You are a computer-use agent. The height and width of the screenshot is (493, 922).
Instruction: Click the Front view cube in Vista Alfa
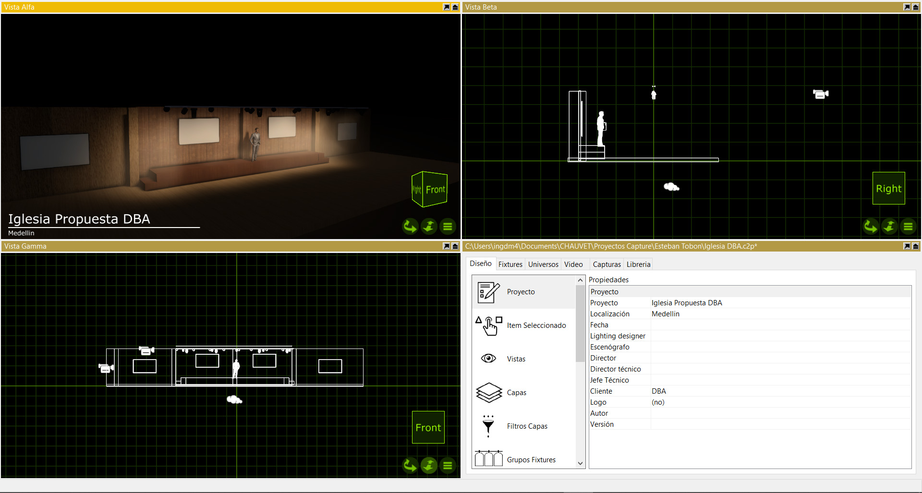point(430,189)
